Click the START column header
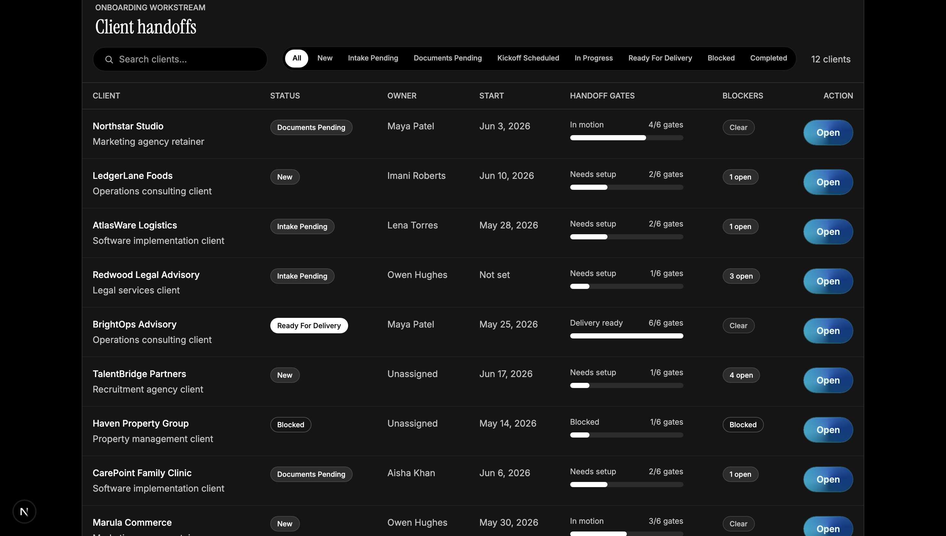The height and width of the screenshot is (536, 946). (491, 96)
